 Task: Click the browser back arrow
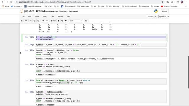click(3, 2)
